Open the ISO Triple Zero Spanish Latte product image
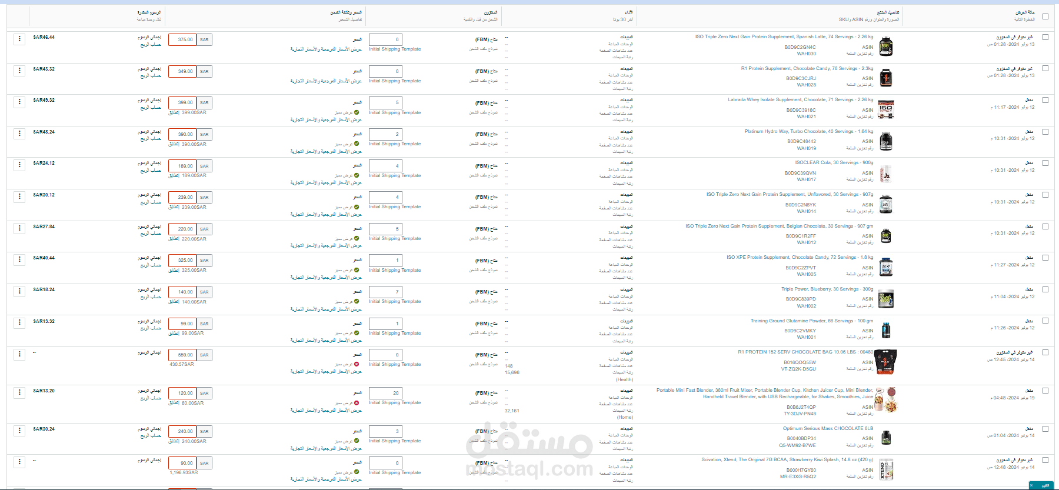The height and width of the screenshot is (490, 1059). [x=886, y=46]
